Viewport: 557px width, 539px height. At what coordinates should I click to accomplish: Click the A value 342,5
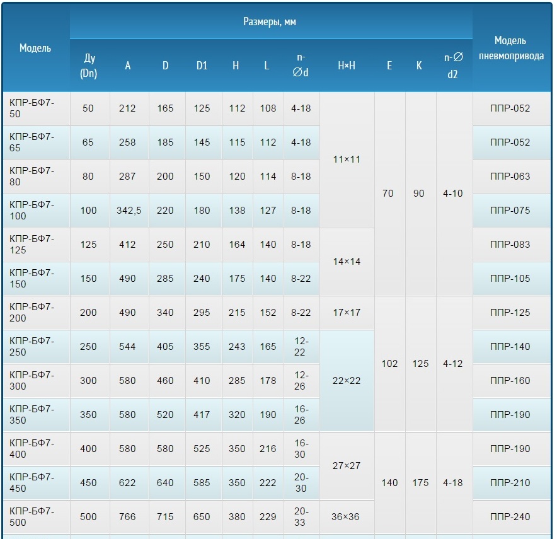[x=129, y=211]
